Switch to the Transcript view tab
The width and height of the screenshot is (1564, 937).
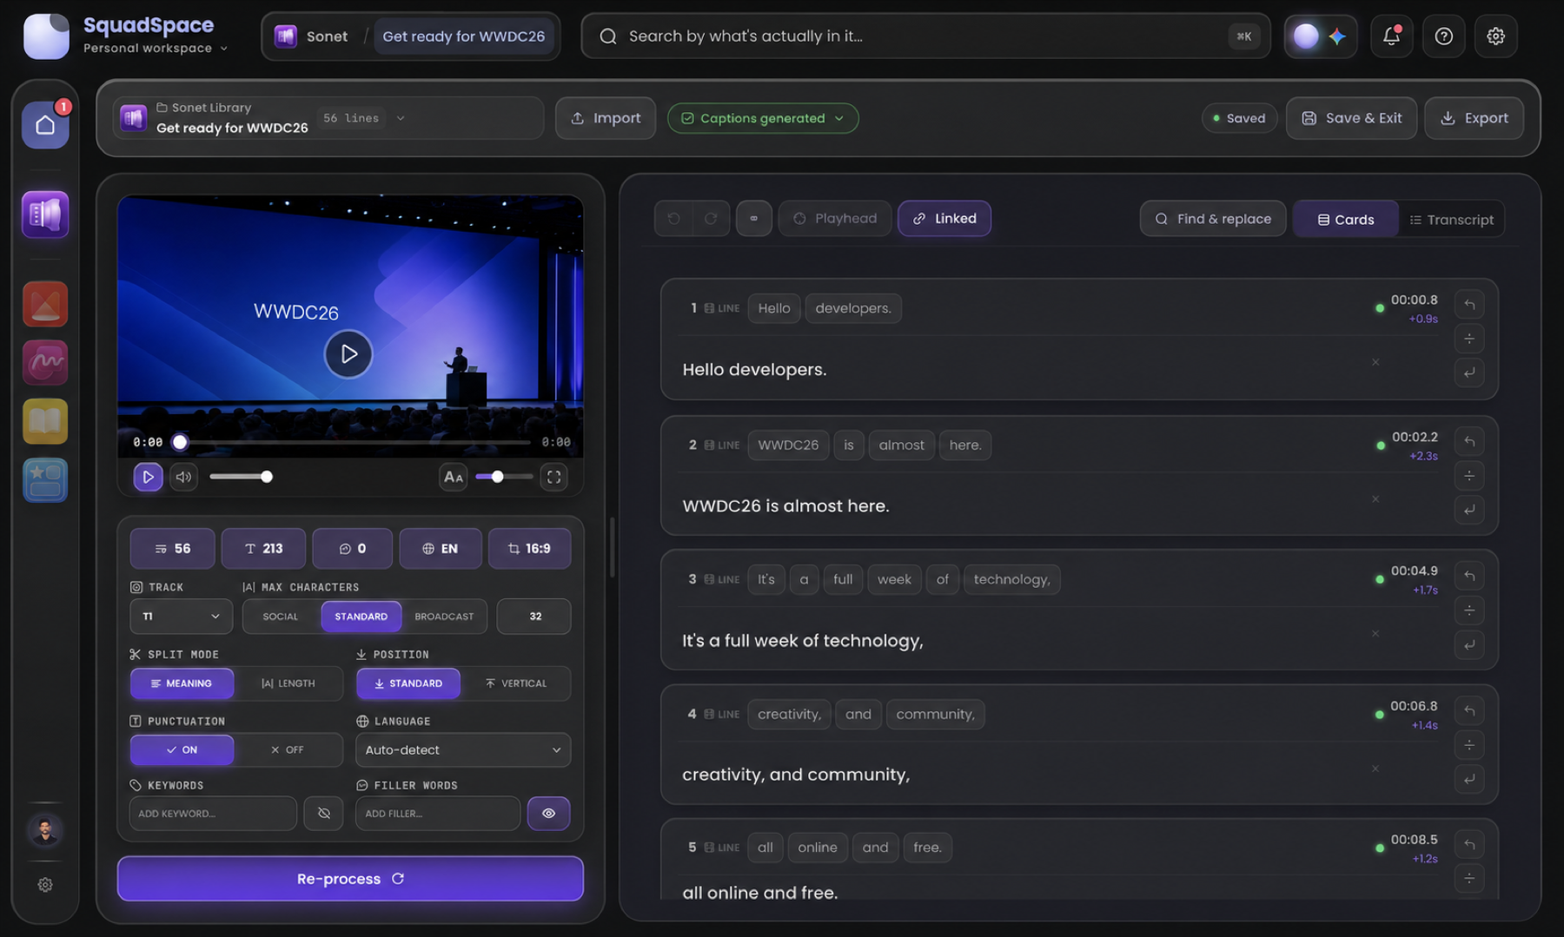click(x=1451, y=220)
